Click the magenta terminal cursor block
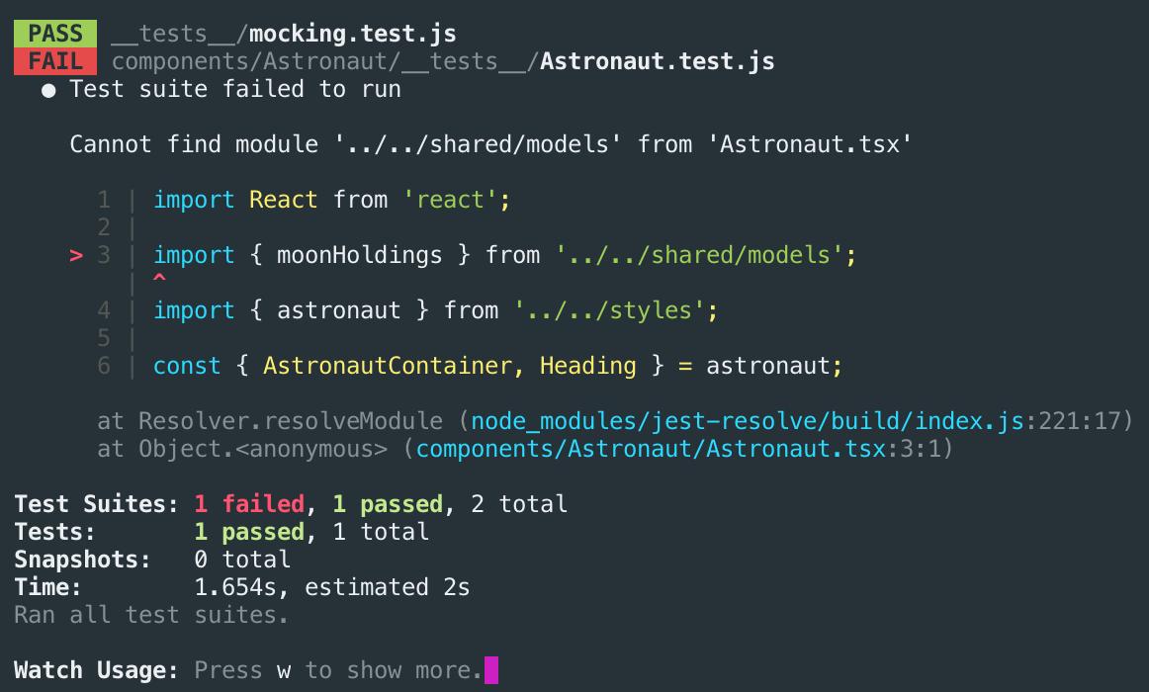 [491, 670]
